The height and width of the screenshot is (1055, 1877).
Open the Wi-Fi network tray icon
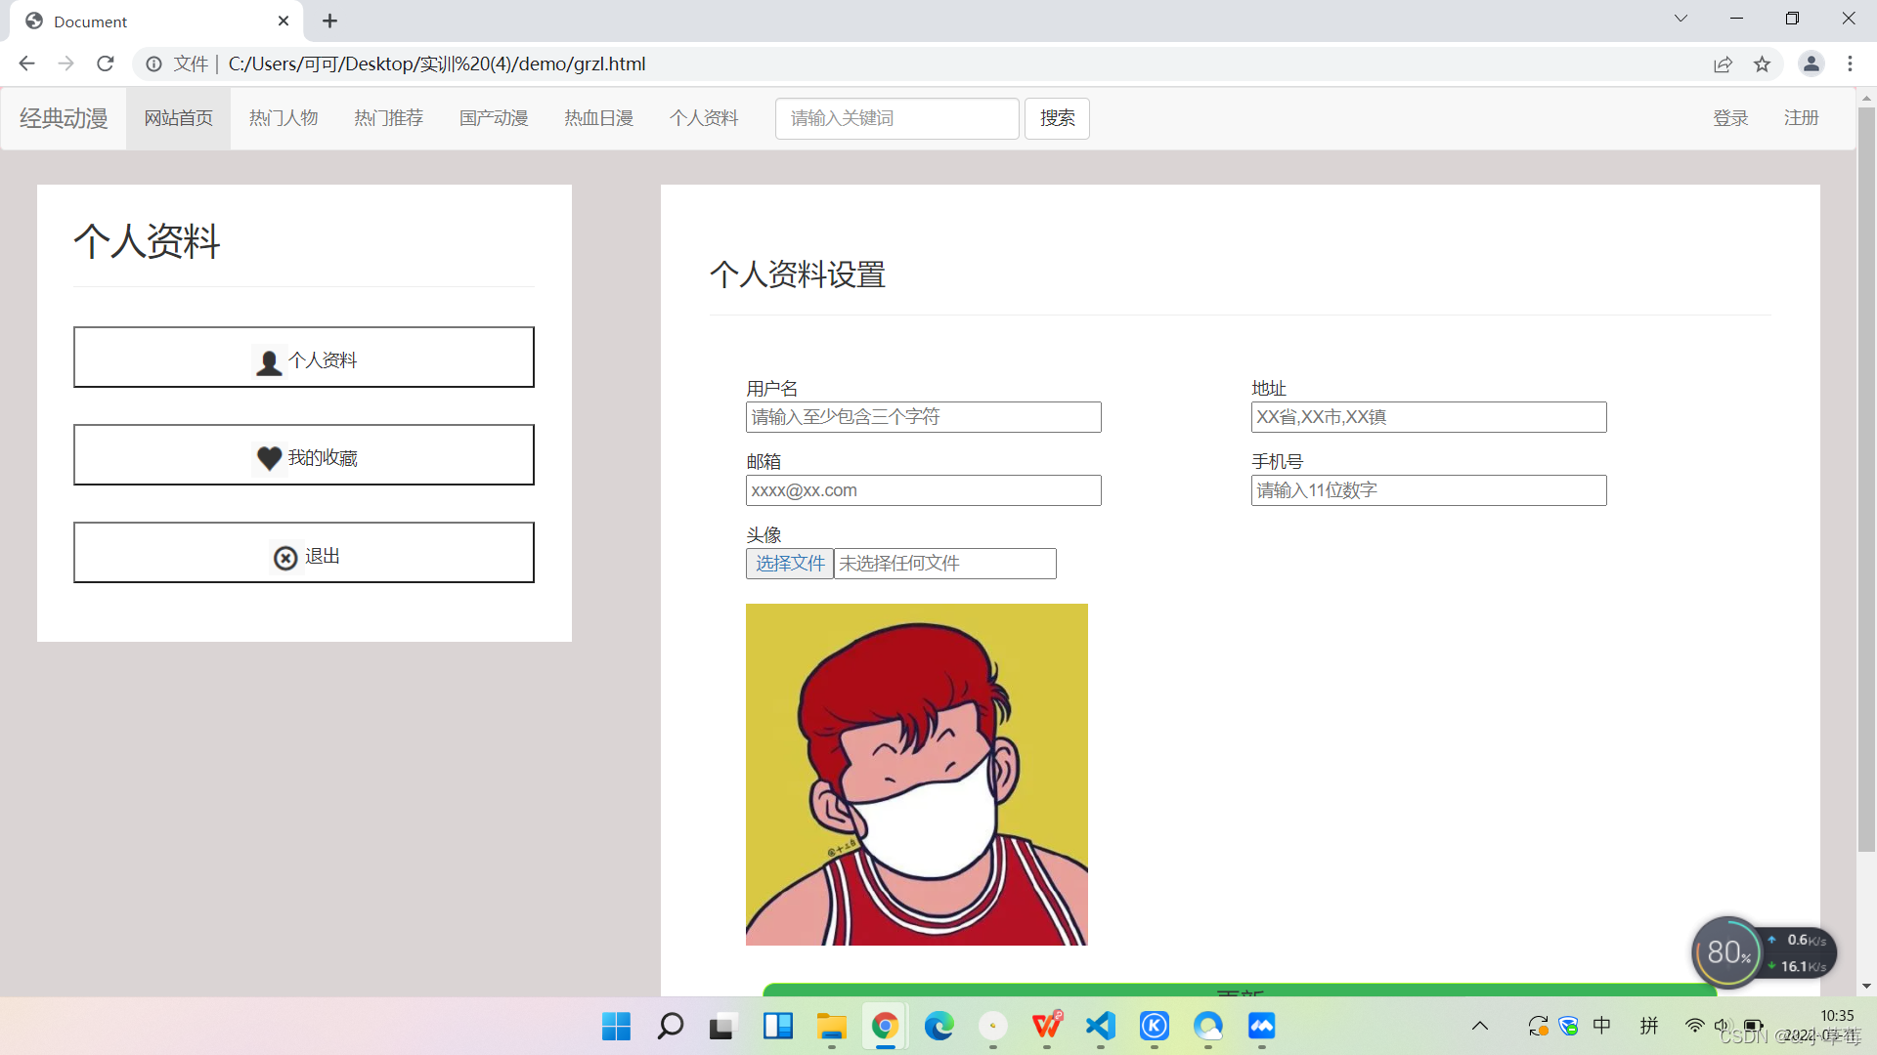point(1694,1025)
